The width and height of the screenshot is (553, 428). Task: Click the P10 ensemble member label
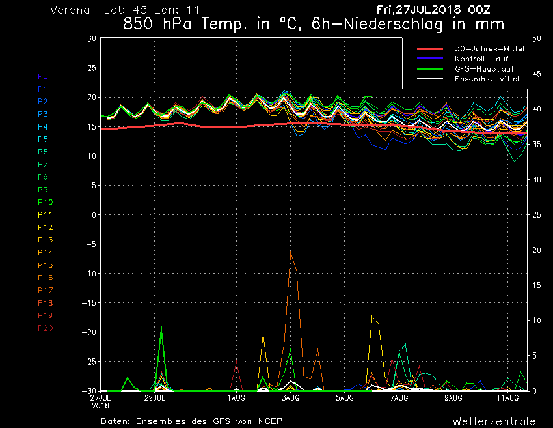pyautogui.click(x=45, y=202)
